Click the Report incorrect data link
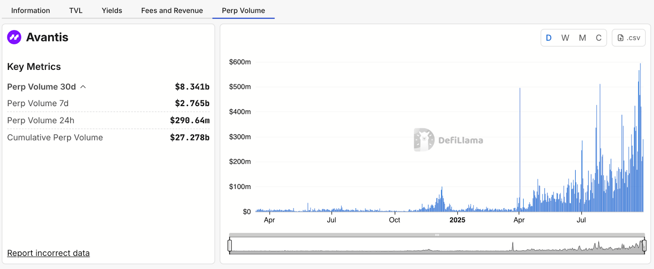 48,253
